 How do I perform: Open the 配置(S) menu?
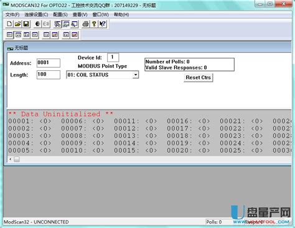(60, 15)
